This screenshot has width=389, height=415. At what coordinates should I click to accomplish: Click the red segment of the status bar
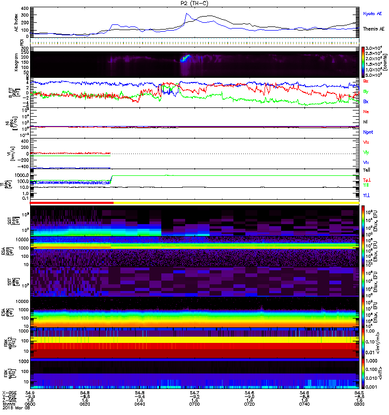point(72,203)
